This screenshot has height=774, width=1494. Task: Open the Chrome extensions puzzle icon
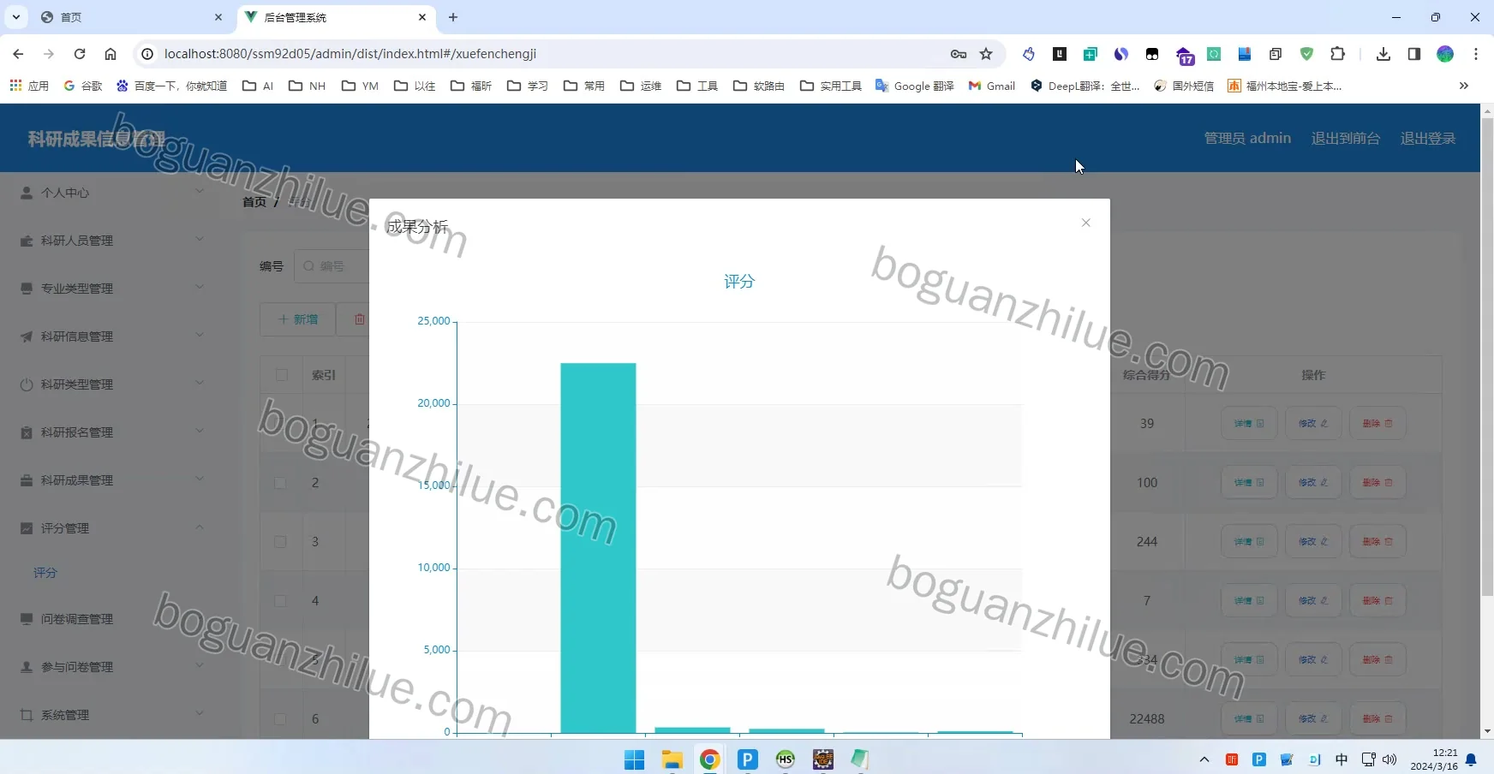[x=1337, y=54]
